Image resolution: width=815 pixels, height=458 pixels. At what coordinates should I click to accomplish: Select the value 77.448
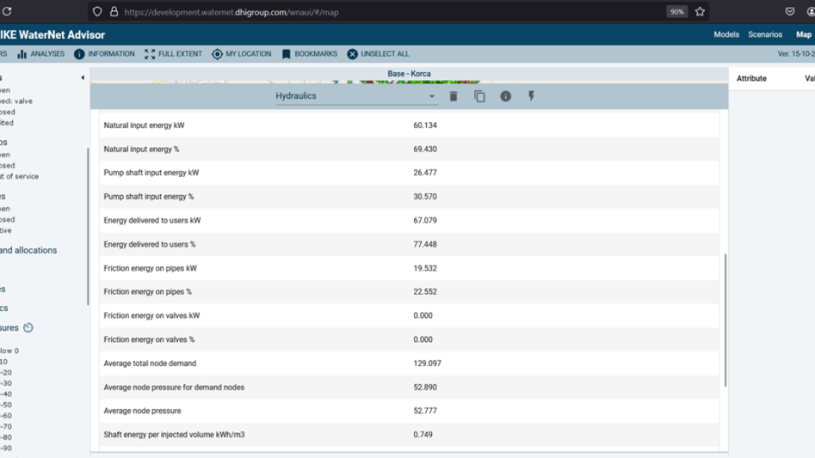(x=425, y=244)
